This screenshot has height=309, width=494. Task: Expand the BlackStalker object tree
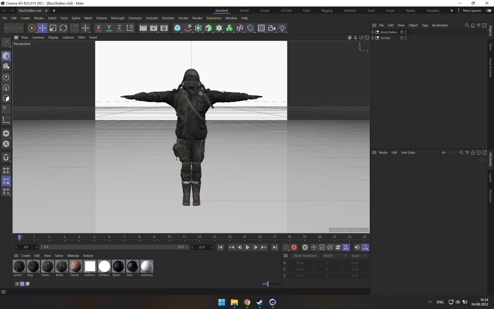pos(373,32)
